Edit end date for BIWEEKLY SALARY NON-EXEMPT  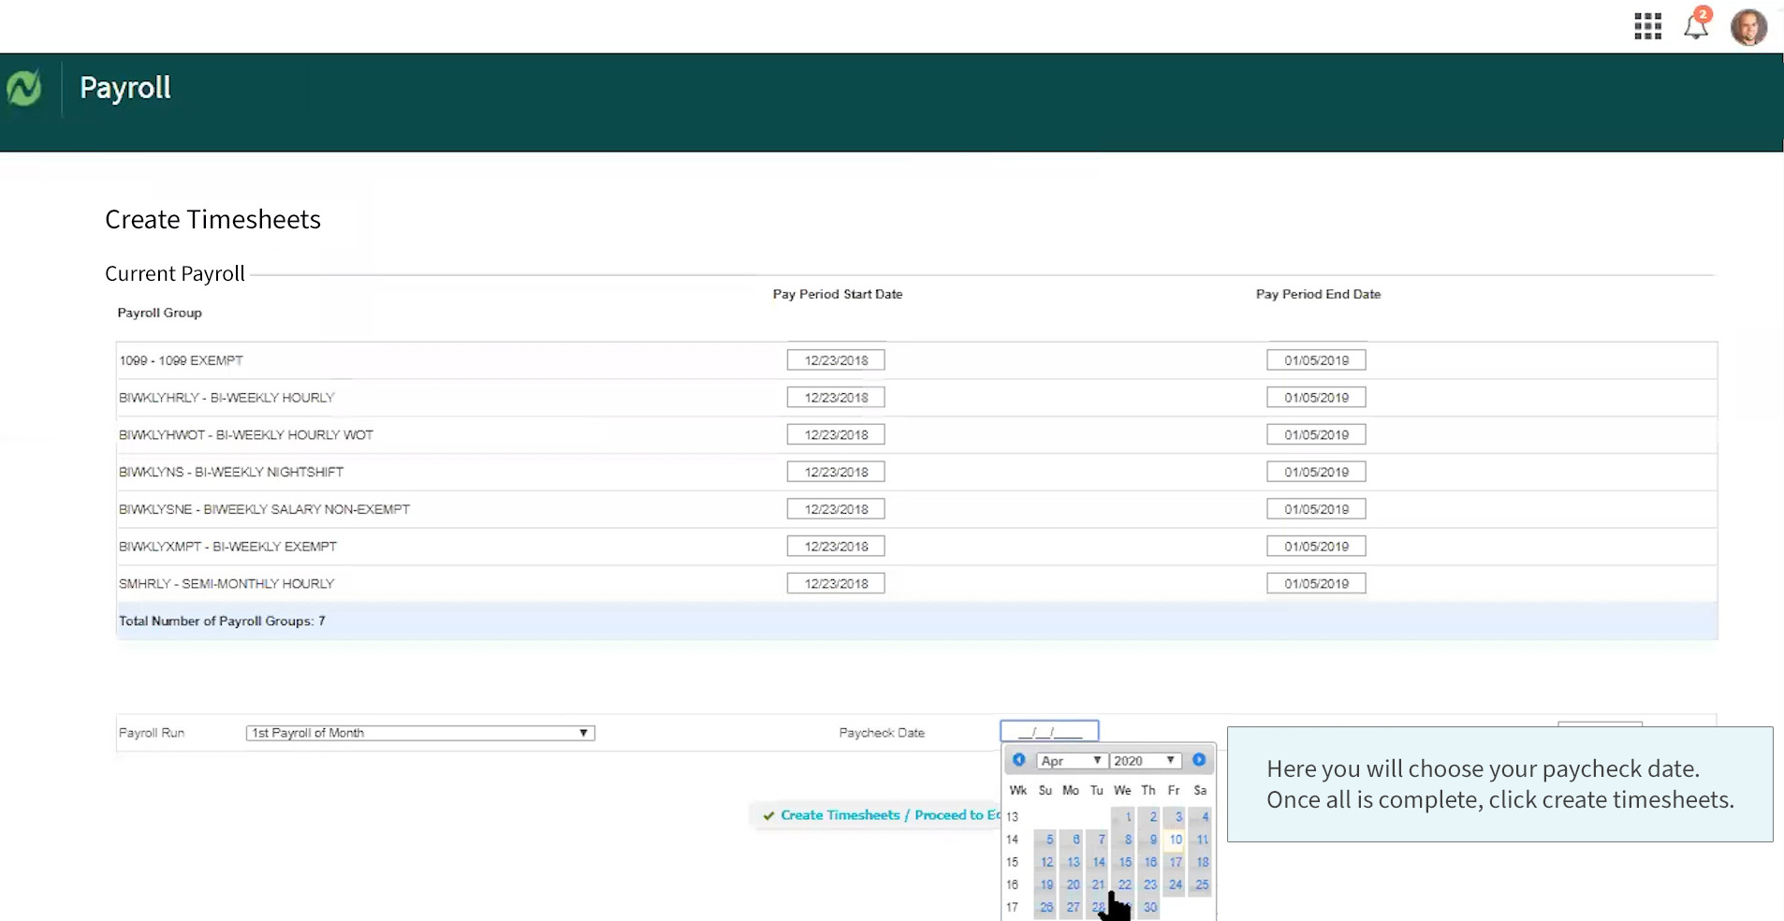point(1316,509)
